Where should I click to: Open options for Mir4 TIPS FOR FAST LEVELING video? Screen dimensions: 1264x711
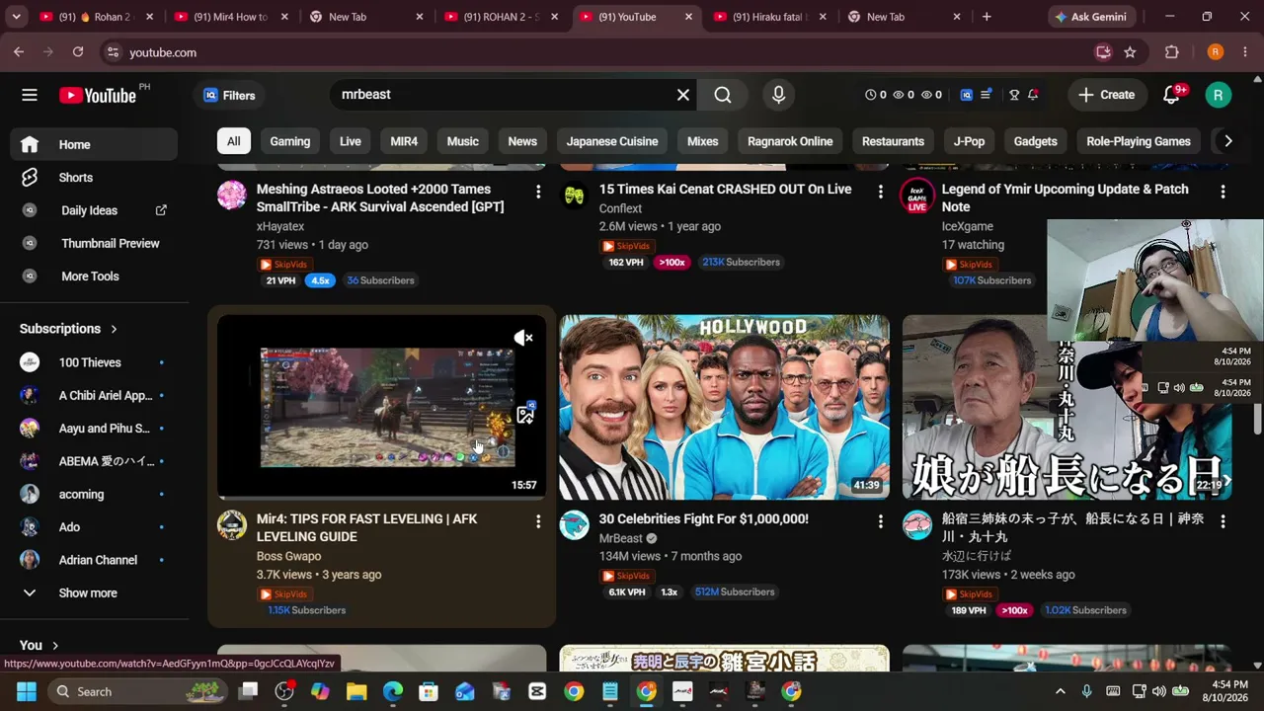tap(538, 520)
